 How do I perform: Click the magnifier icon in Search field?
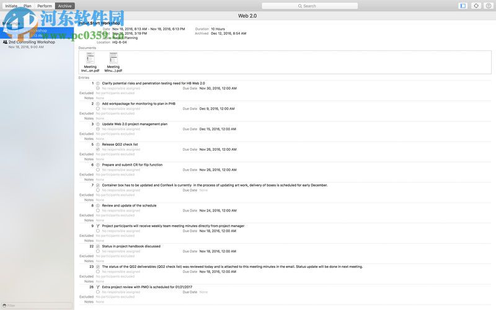point(300,6)
